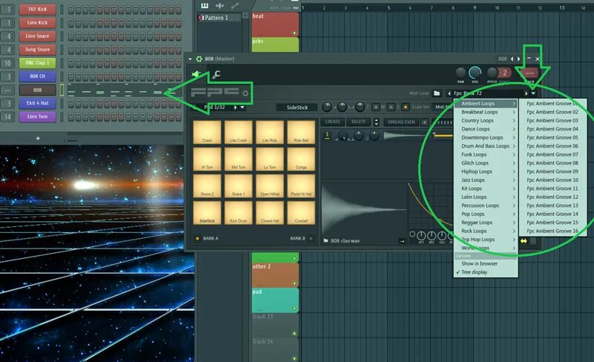Choose Fpc Ambient Groove 12
Viewport: 594px width, 362px height.
[552, 197]
